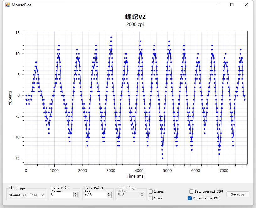
Task: Increment the Data Point Start value
Action: pos(76,193)
